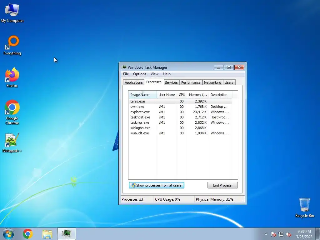320x240 pixels.
Task: Sort by Description column header
Action: pyautogui.click(x=220, y=95)
